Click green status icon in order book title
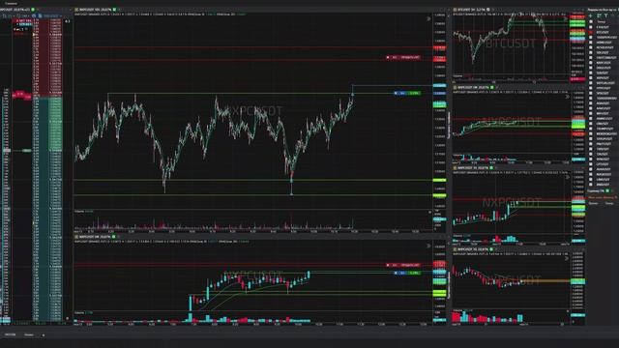619x348 pixels. [33, 10]
